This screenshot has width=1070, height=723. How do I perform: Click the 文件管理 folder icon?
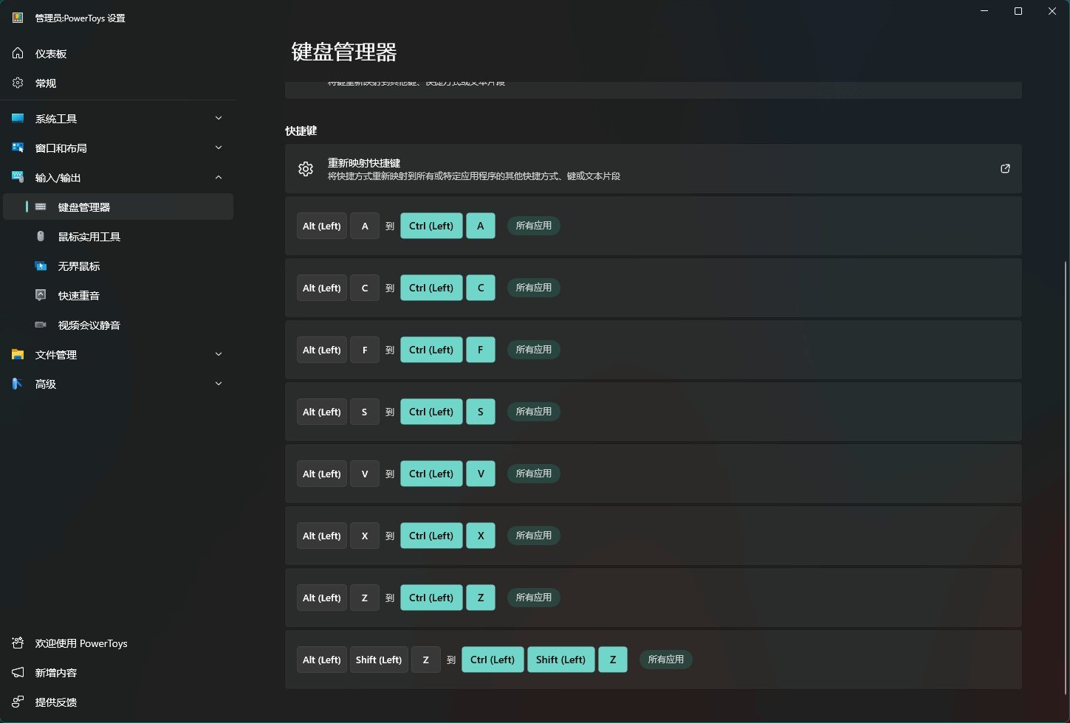18,354
